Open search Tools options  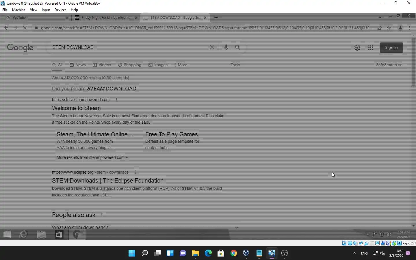[x=235, y=65]
